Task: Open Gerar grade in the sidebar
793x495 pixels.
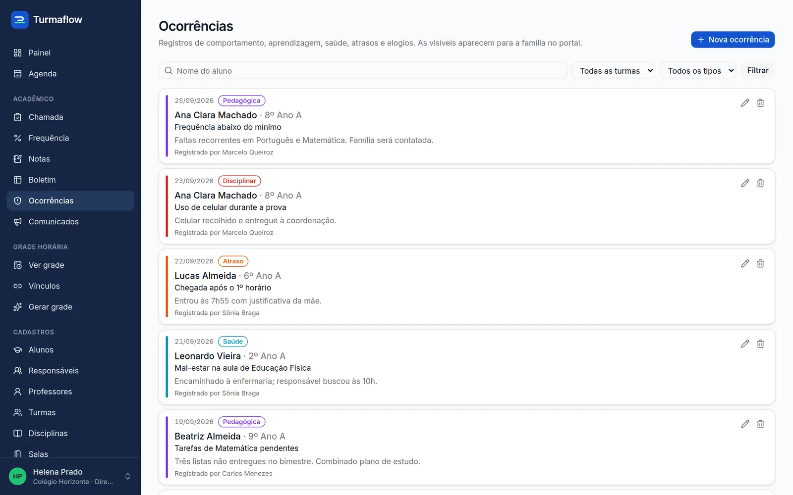Action: 70,307
